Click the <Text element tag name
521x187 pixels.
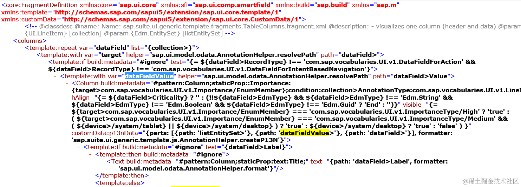[117, 161]
